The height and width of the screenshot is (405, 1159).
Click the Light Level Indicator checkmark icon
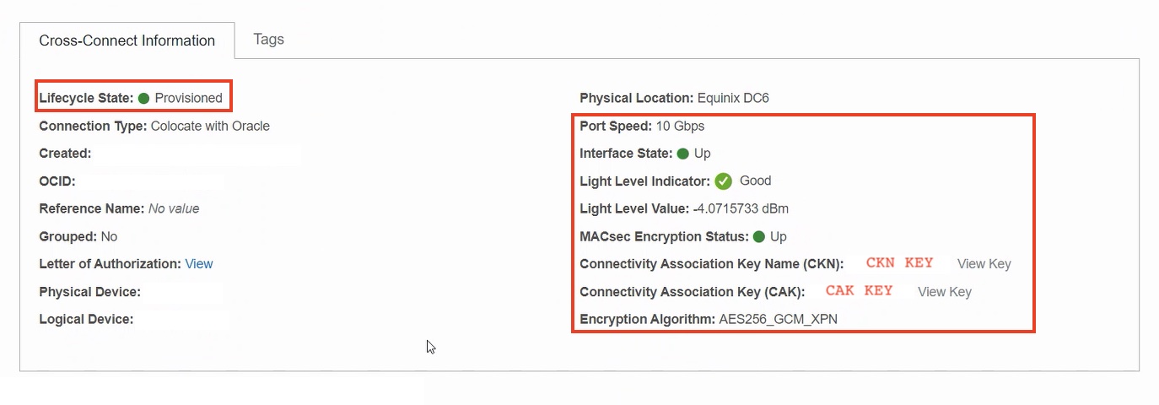pos(723,181)
